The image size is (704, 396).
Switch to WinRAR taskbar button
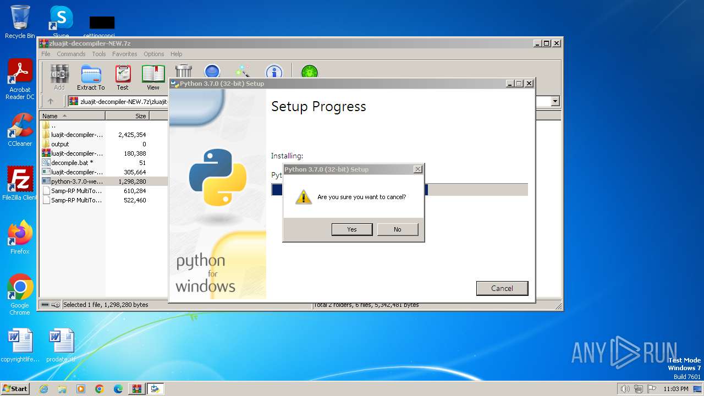(x=137, y=389)
